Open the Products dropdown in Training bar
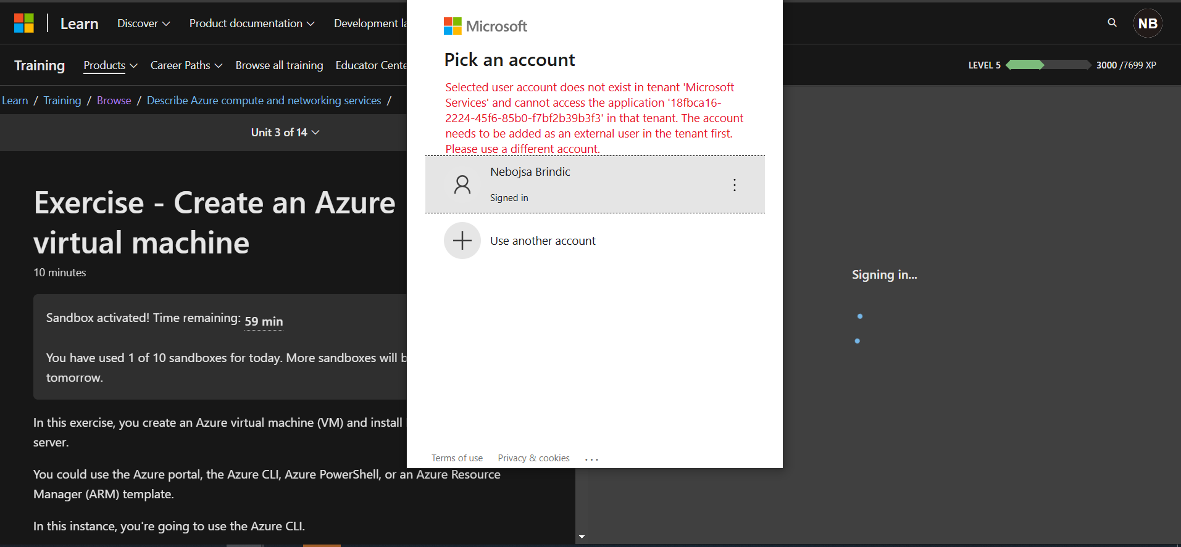 tap(111, 65)
